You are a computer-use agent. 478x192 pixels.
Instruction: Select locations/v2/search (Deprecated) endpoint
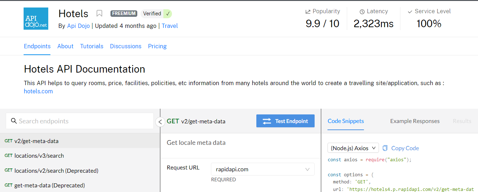80,171
